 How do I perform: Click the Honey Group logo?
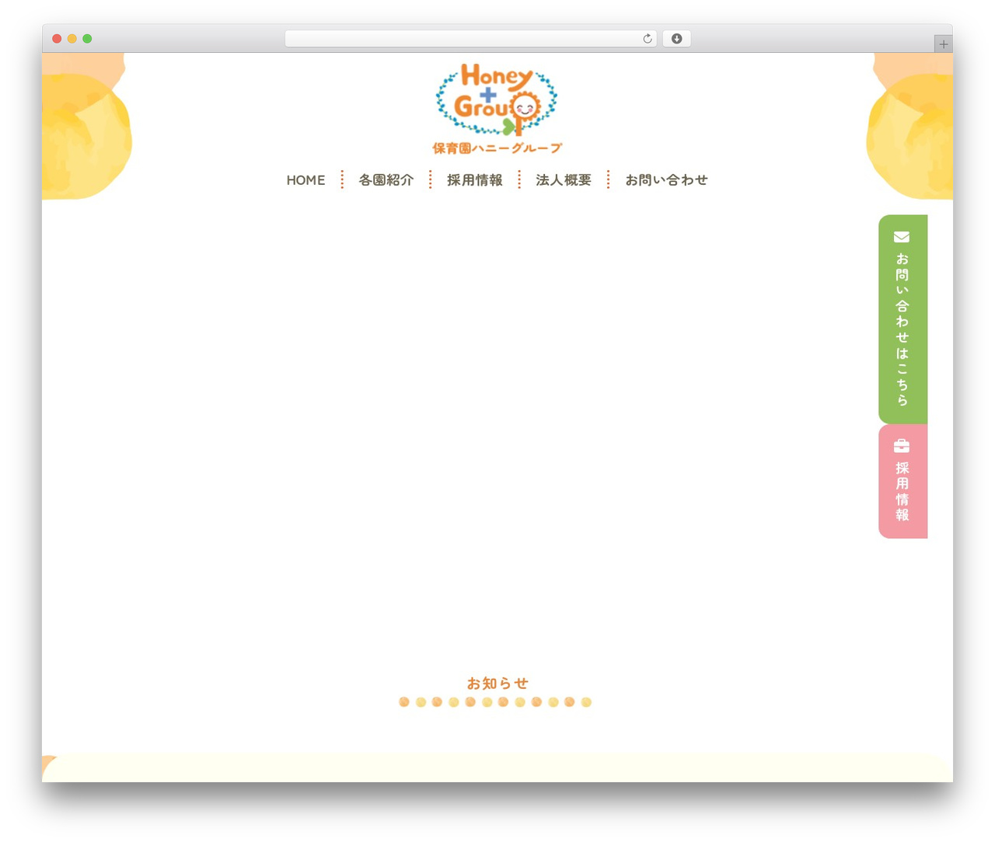coord(497,109)
